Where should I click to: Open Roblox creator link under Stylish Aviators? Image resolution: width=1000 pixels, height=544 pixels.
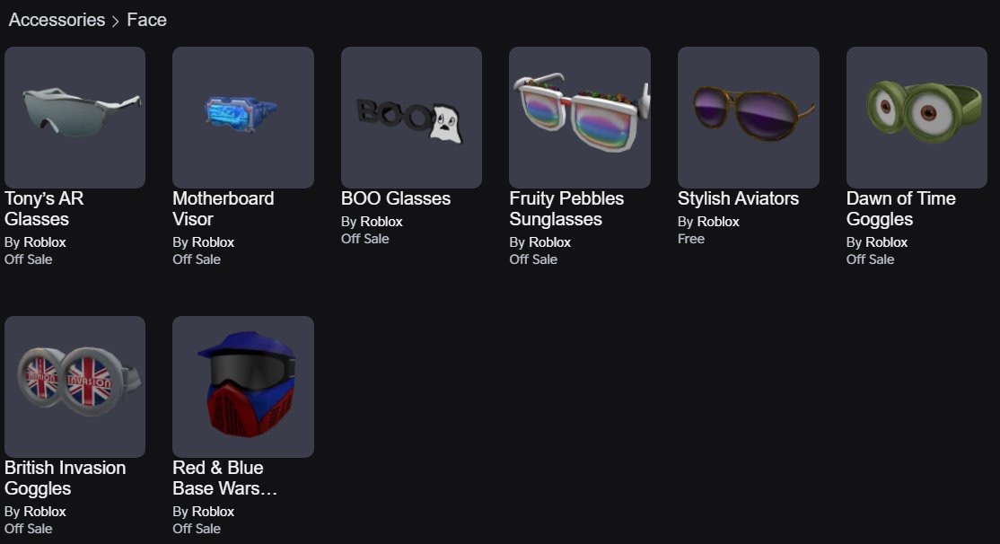[x=717, y=222]
